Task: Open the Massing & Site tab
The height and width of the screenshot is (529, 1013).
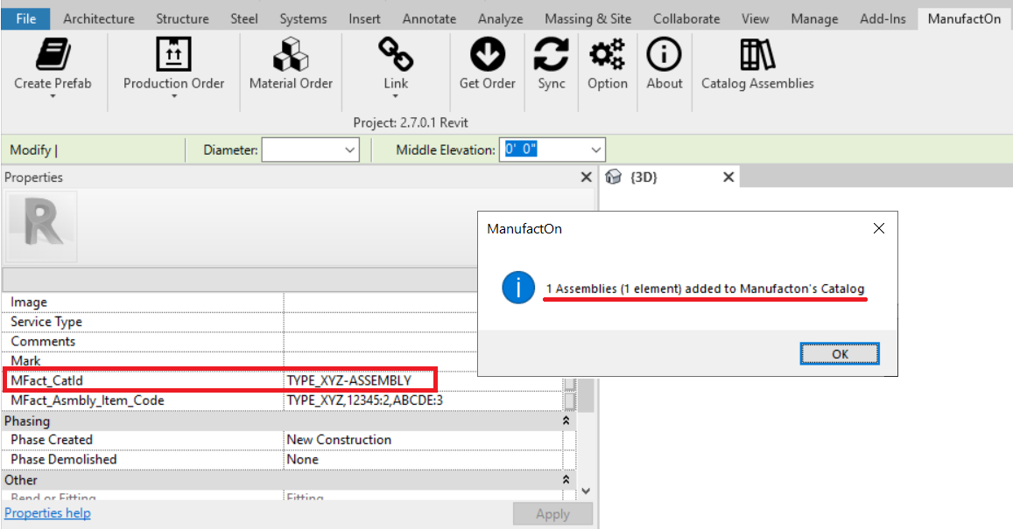Action: click(587, 17)
